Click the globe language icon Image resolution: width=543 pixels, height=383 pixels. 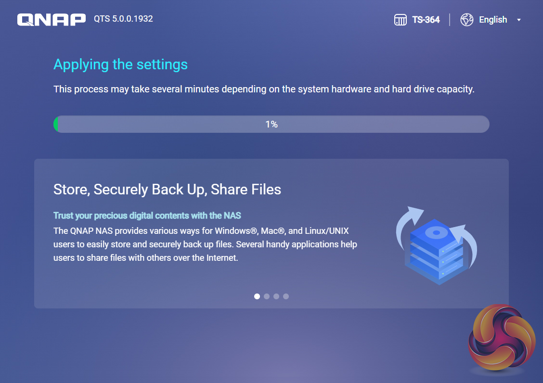point(466,20)
